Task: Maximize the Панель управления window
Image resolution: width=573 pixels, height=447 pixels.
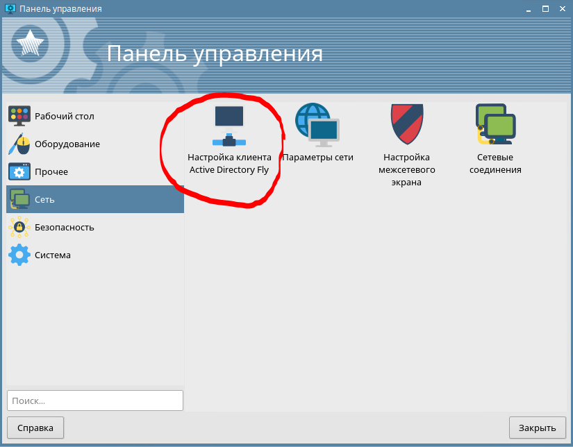Action: 545,8
